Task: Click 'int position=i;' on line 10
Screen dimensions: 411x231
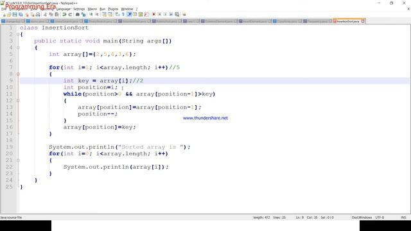Action: pos(91,87)
